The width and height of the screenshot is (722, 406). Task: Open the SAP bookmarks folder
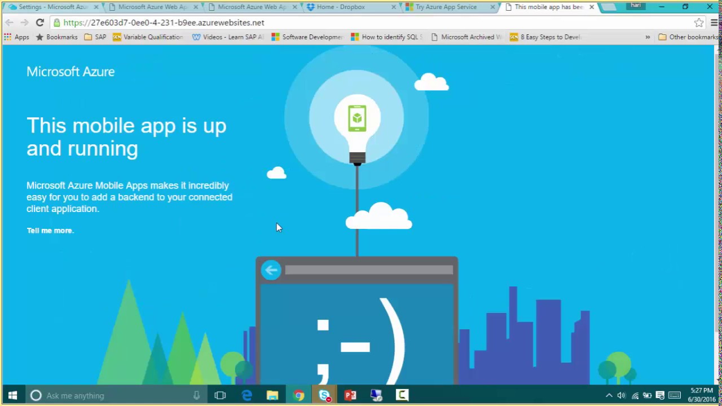[x=95, y=37]
